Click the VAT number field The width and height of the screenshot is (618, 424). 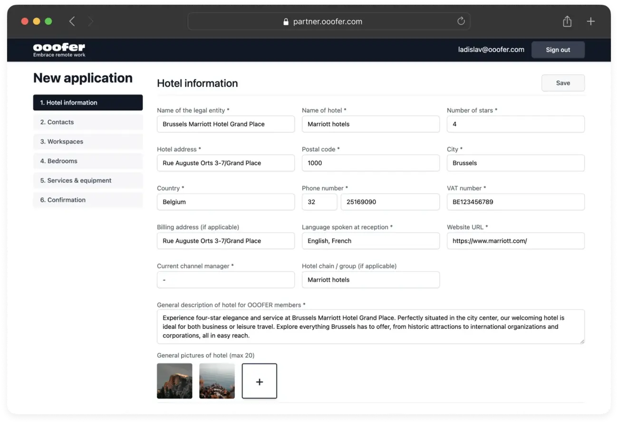pyautogui.click(x=516, y=202)
